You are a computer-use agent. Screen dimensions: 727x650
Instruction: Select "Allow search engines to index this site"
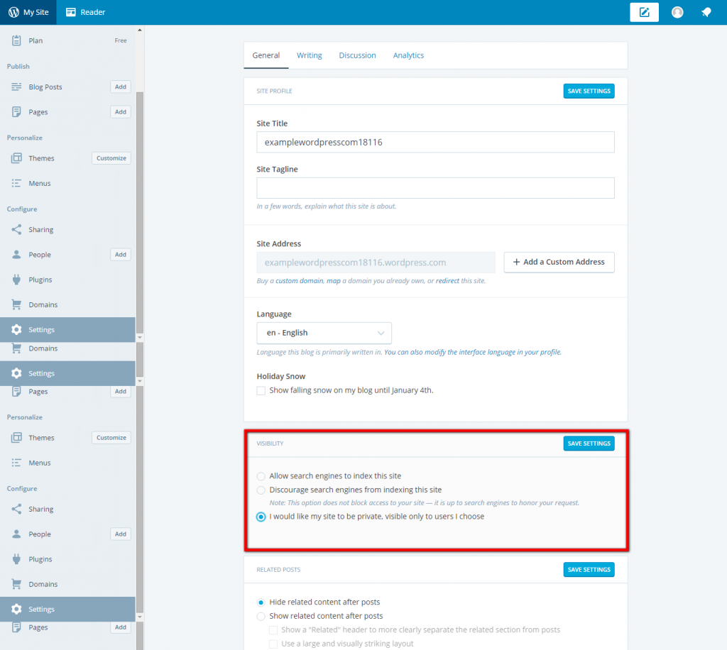pyautogui.click(x=261, y=476)
